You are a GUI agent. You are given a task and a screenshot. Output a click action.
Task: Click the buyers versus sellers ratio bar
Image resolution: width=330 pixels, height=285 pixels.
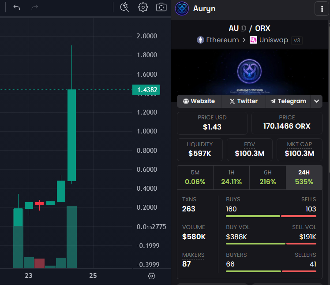coord(271,271)
